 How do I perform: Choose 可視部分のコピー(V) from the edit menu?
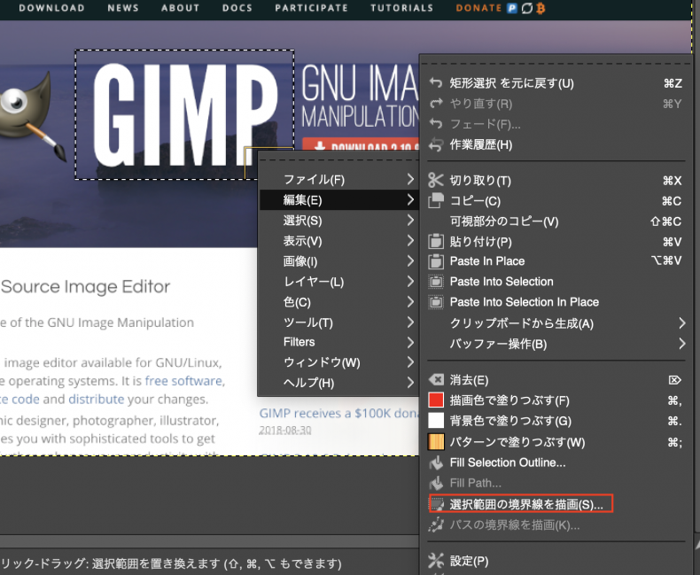tap(556, 221)
